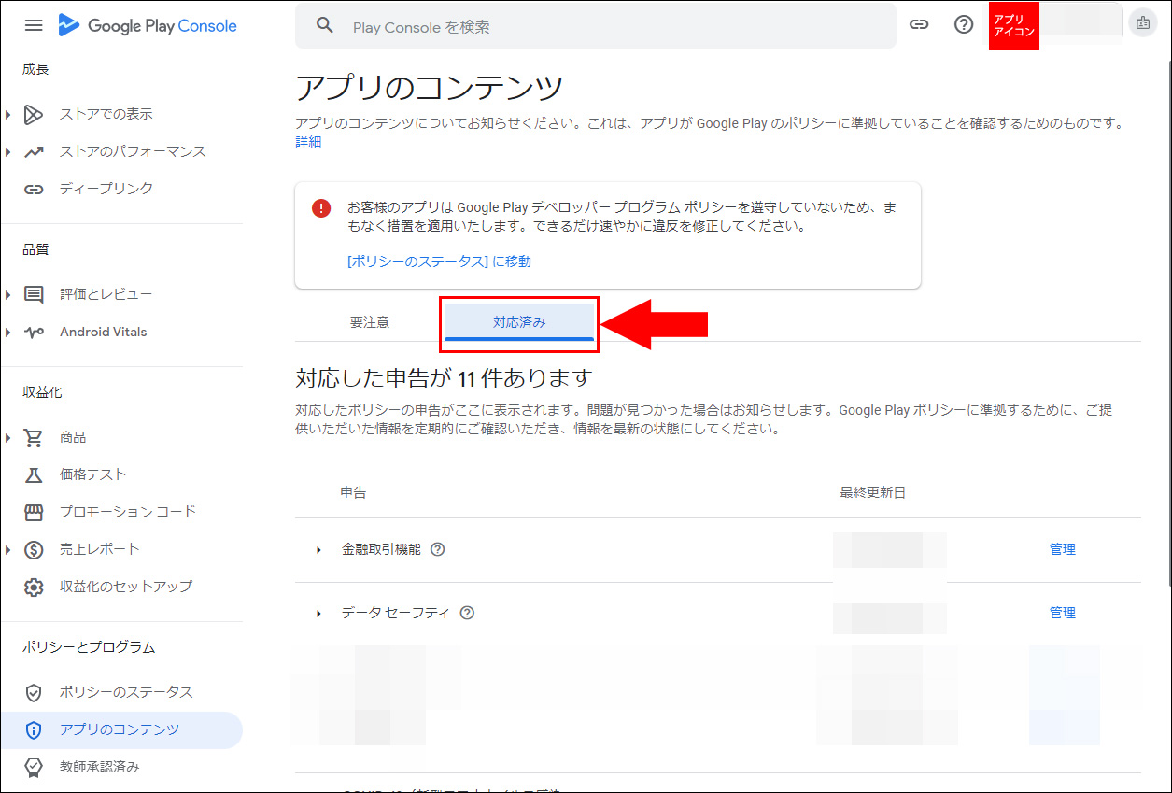Click 管理 for 金融取引機能
The width and height of the screenshot is (1172, 793).
tap(1063, 549)
